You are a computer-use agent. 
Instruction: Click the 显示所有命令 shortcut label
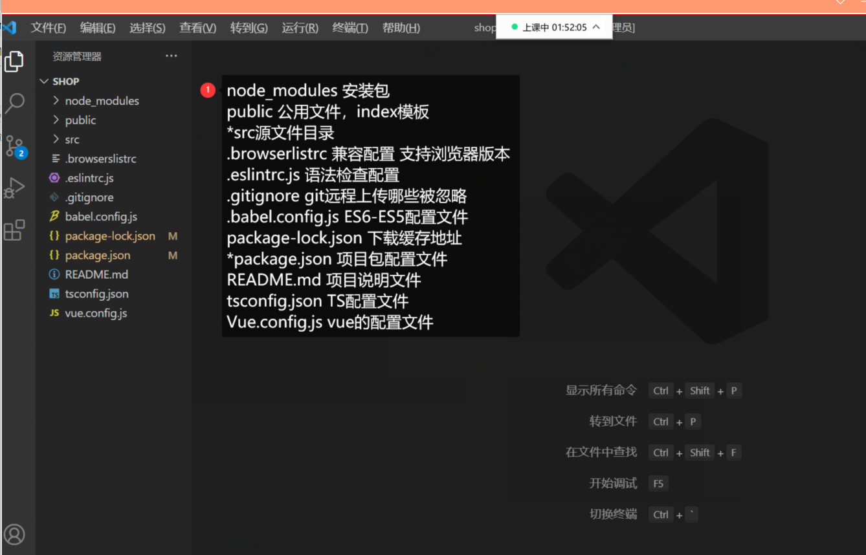[601, 390]
